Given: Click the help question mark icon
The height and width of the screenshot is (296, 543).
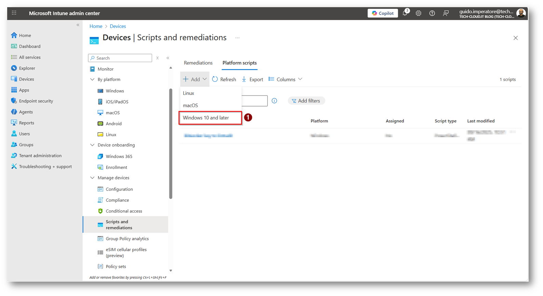Looking at the screenshot, I should pyautogui.click(x=432, y=13).
